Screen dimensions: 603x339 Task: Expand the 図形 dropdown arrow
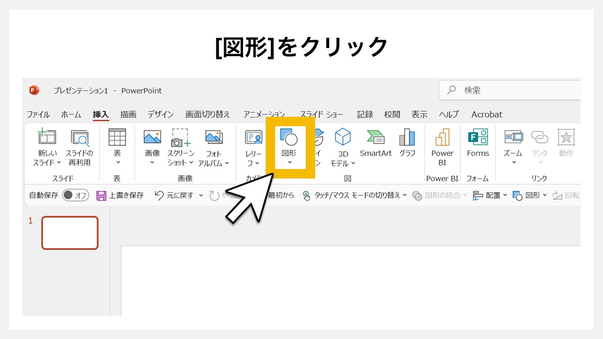(x=289, y=162)
